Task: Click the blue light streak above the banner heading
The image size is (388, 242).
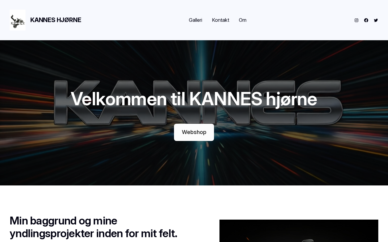Action: 199,60
